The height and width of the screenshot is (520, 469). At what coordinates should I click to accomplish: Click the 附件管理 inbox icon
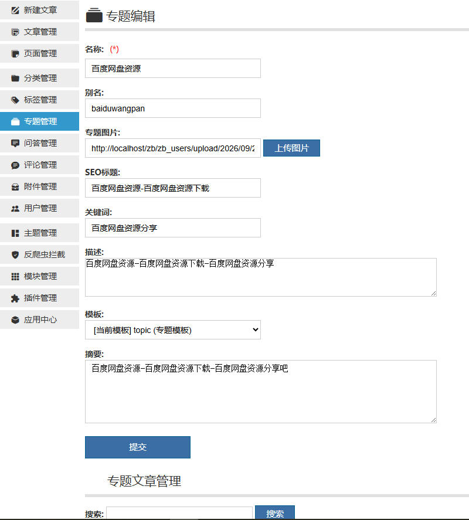pyautogui.click(x=15, y=186)
